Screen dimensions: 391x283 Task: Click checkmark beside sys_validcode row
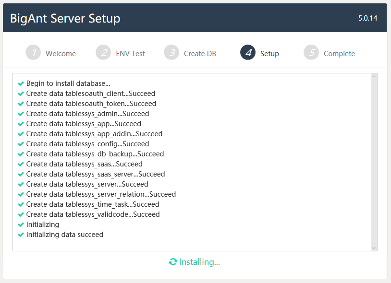21,214
